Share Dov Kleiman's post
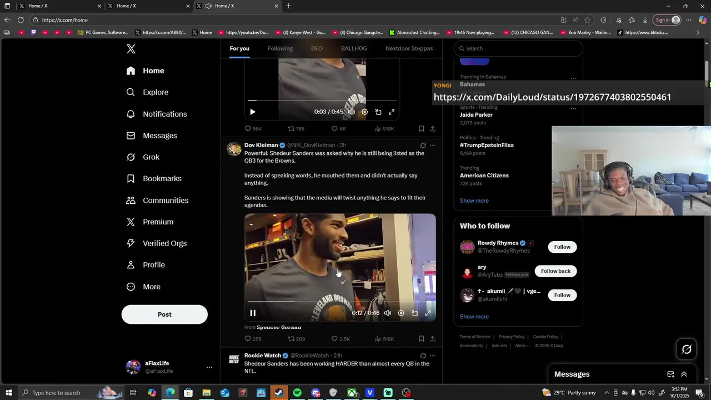 click(x=433, y=339)
